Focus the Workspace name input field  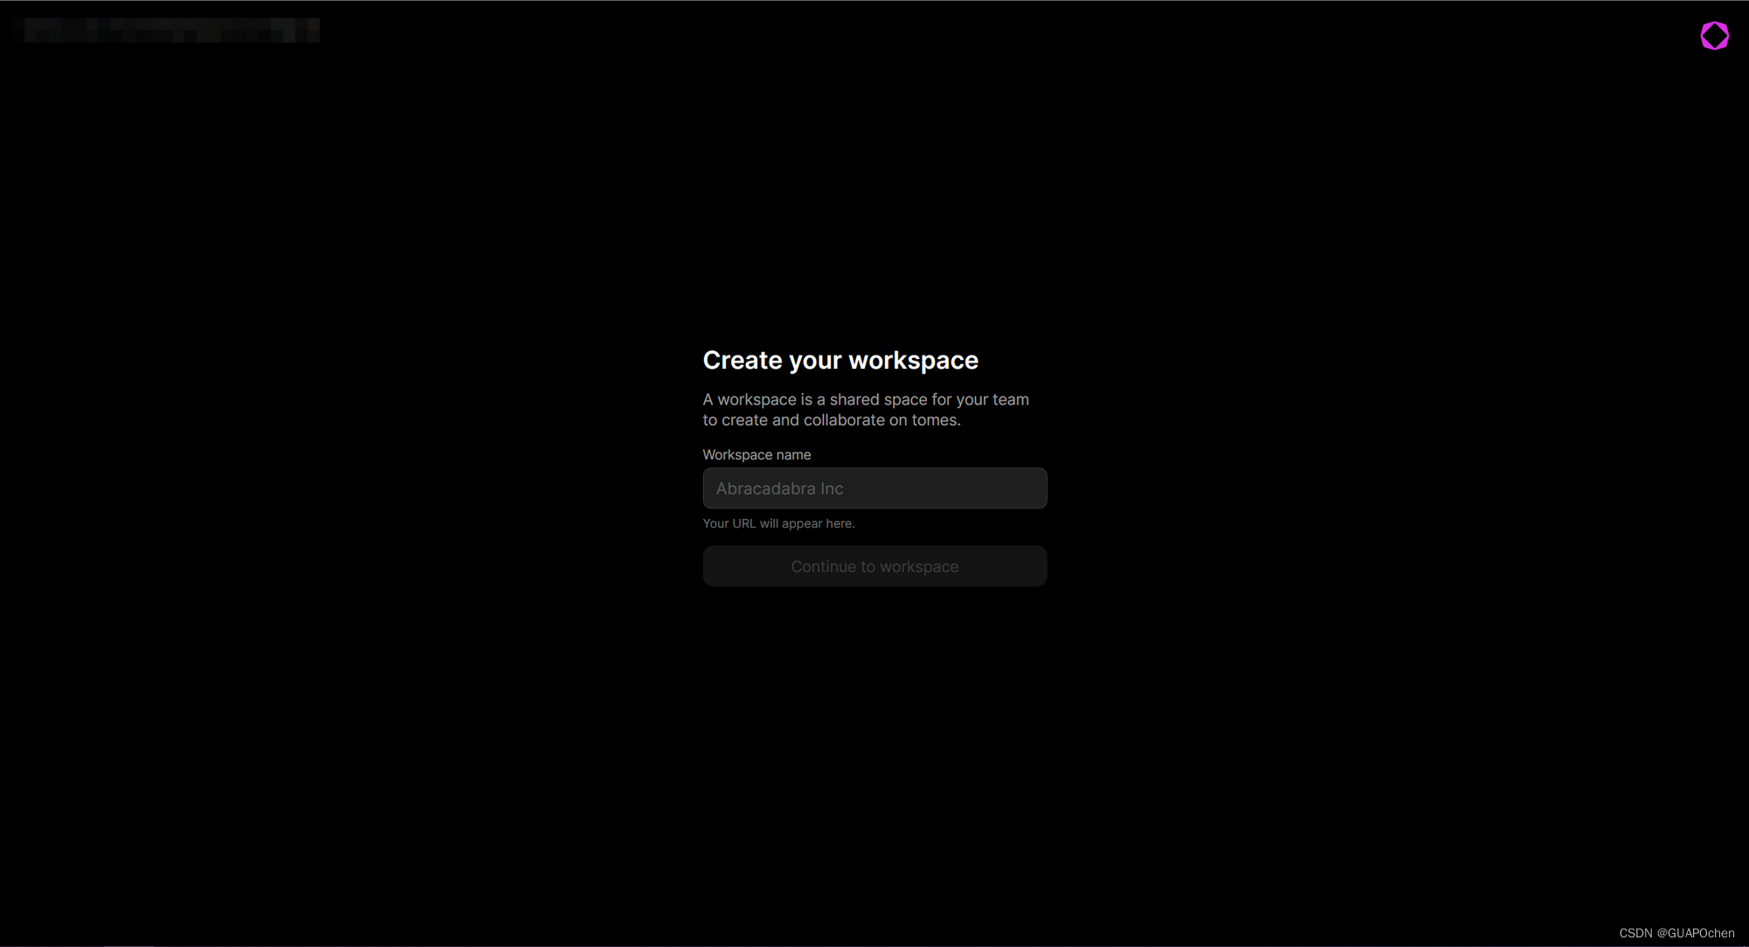(x=874, y=488)
